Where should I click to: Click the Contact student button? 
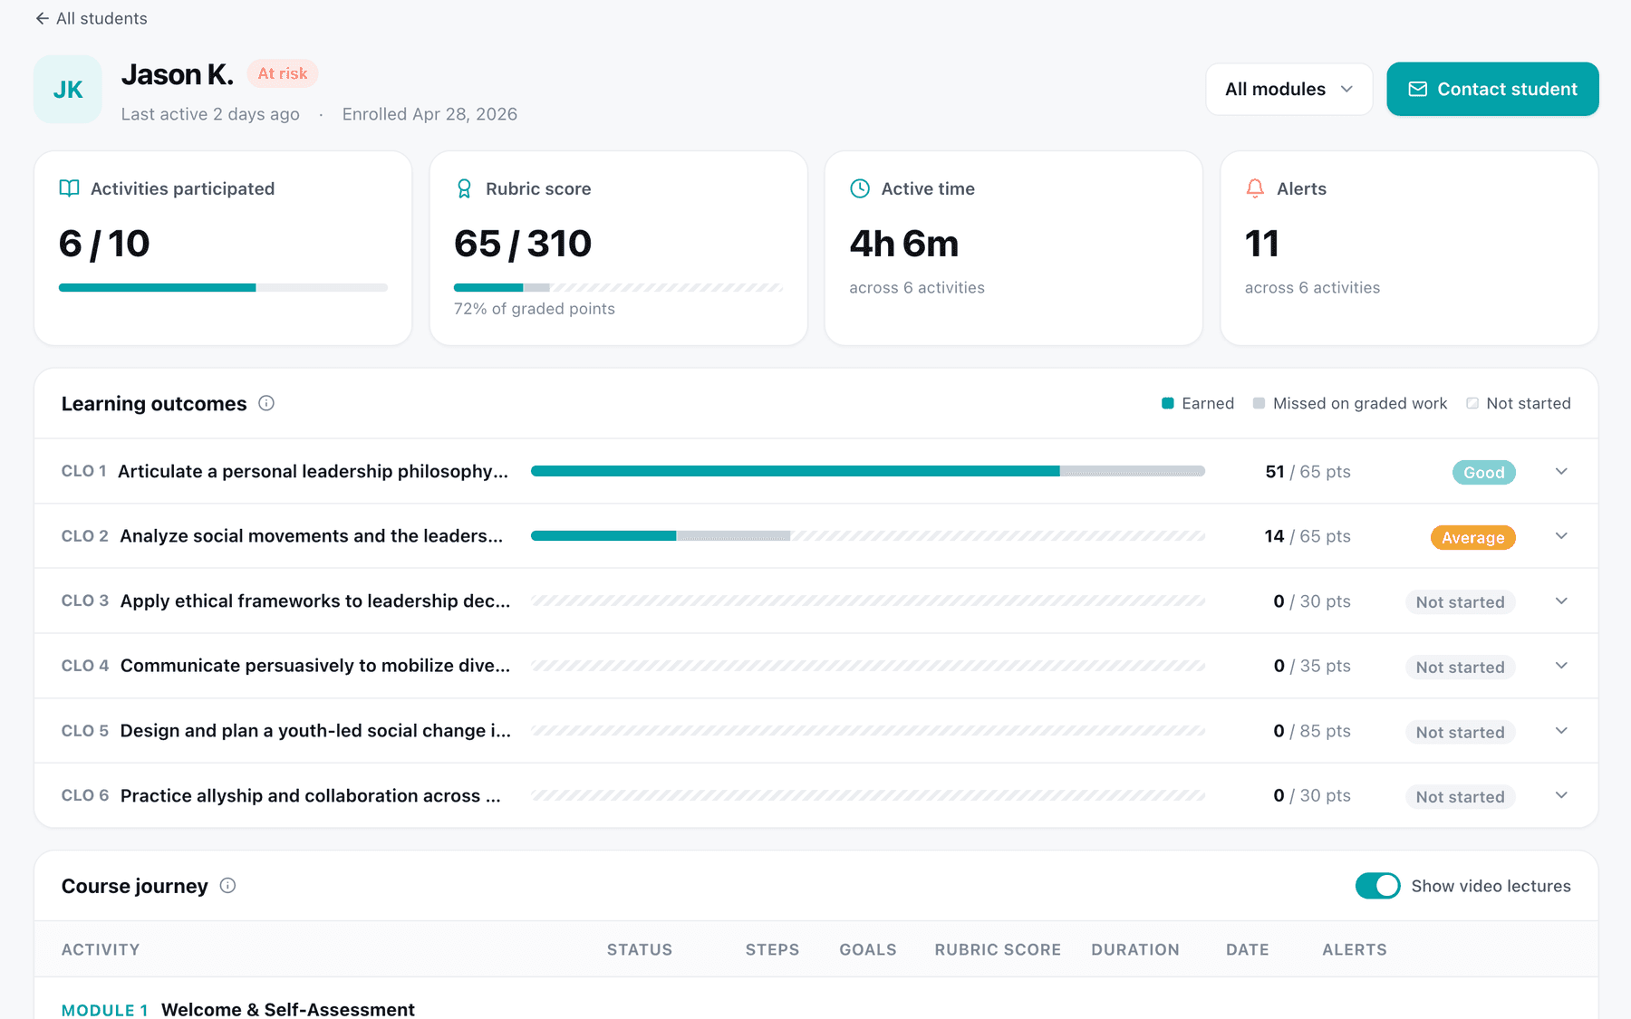[1492, 89]
